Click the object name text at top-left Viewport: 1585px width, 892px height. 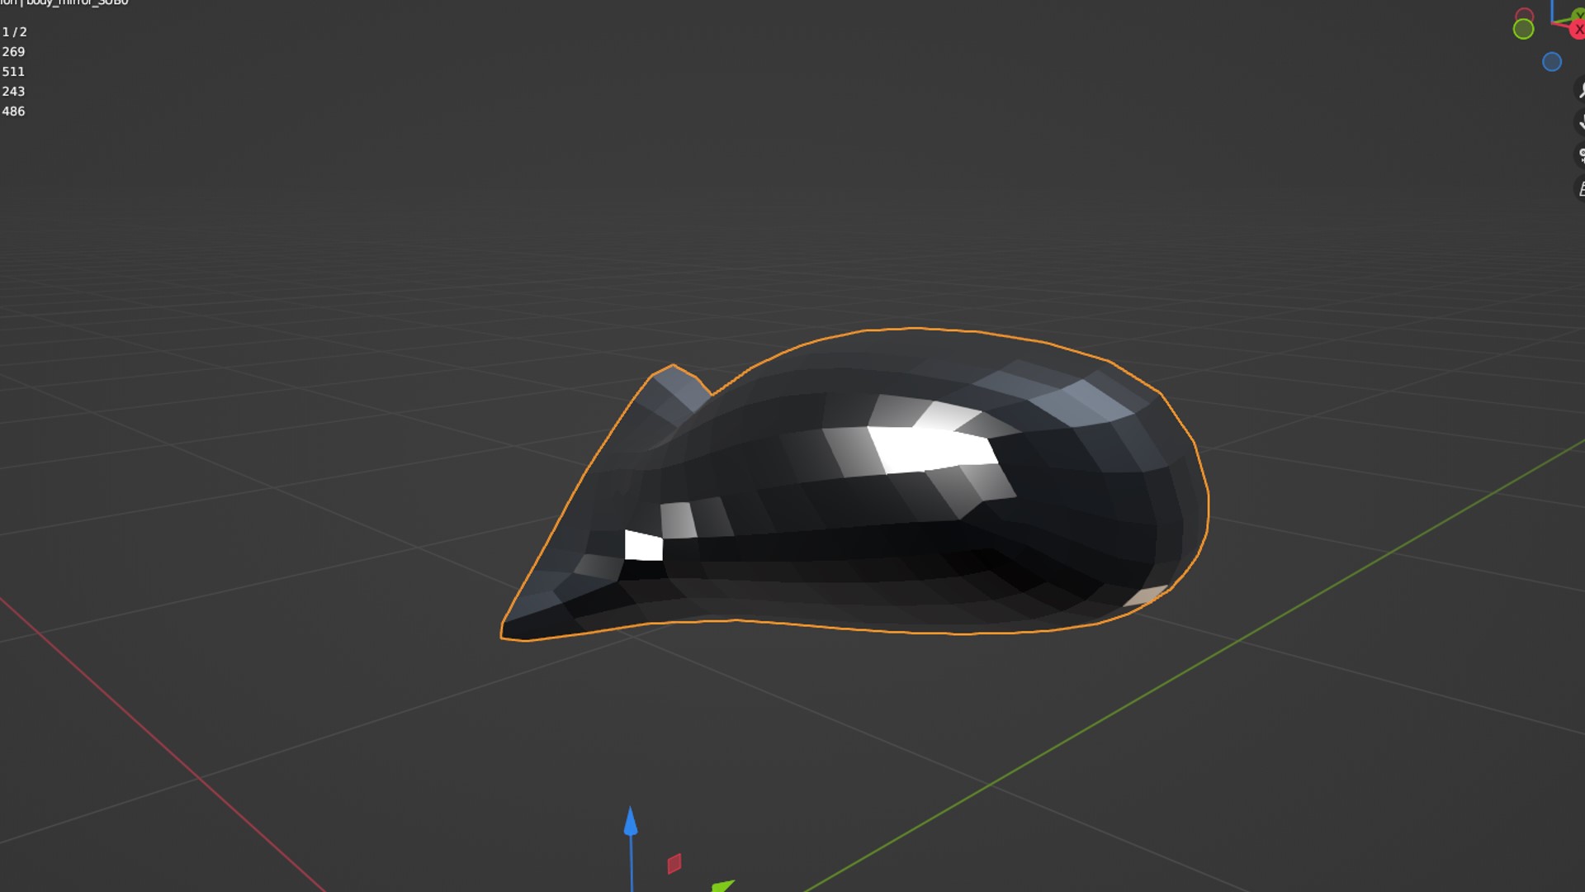tap(76, 3)
